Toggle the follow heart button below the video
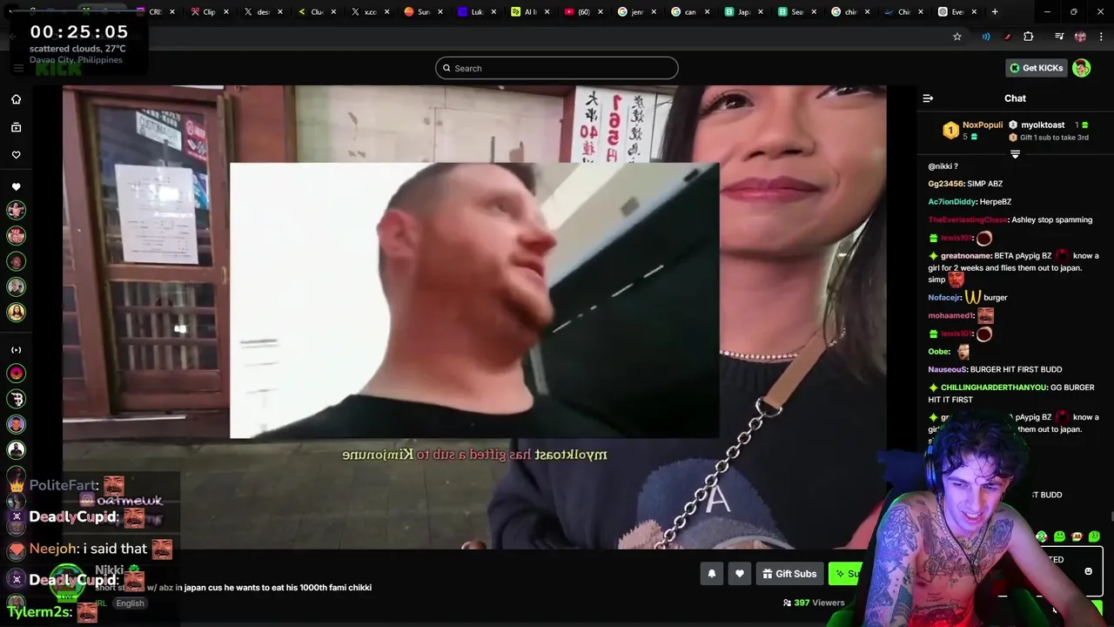The width and height of the screenshot is (1114, 627). coord(740,573)
